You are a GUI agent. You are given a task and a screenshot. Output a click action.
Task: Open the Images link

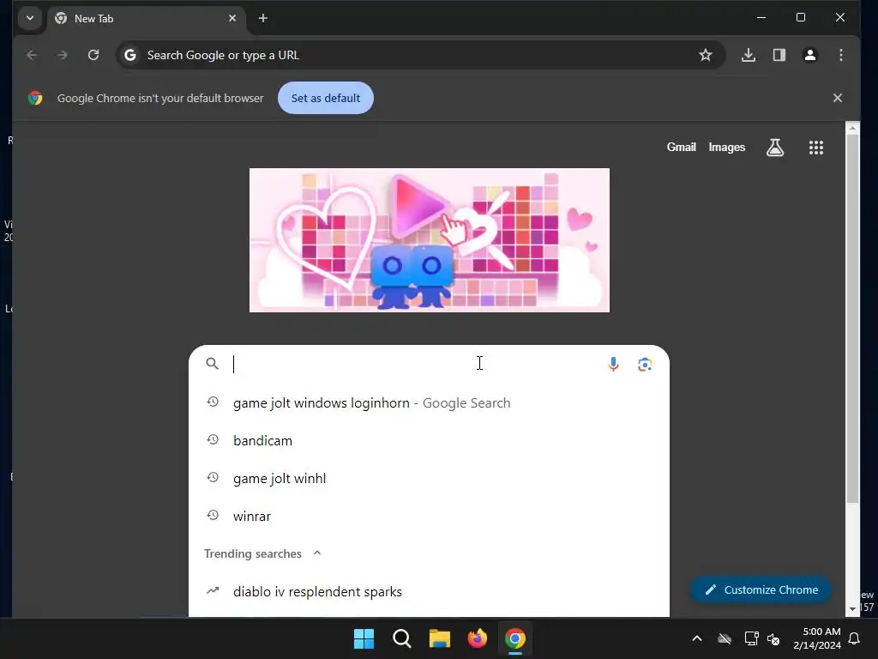coord(727,147)
